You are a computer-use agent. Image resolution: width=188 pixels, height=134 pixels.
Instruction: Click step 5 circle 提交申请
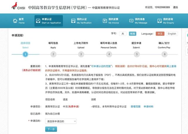click(x=137, y=54)
